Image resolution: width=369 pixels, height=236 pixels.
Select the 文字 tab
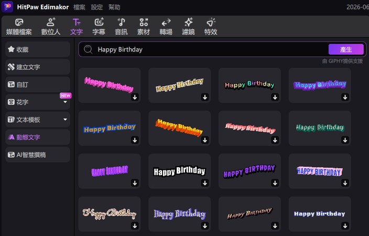(x=76, y=27)
